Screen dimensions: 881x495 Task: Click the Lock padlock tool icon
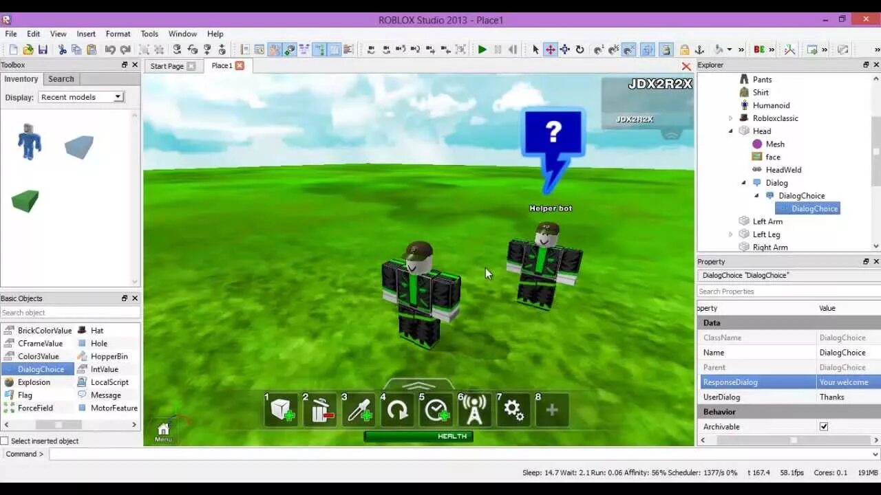click(x=684, y=49)
